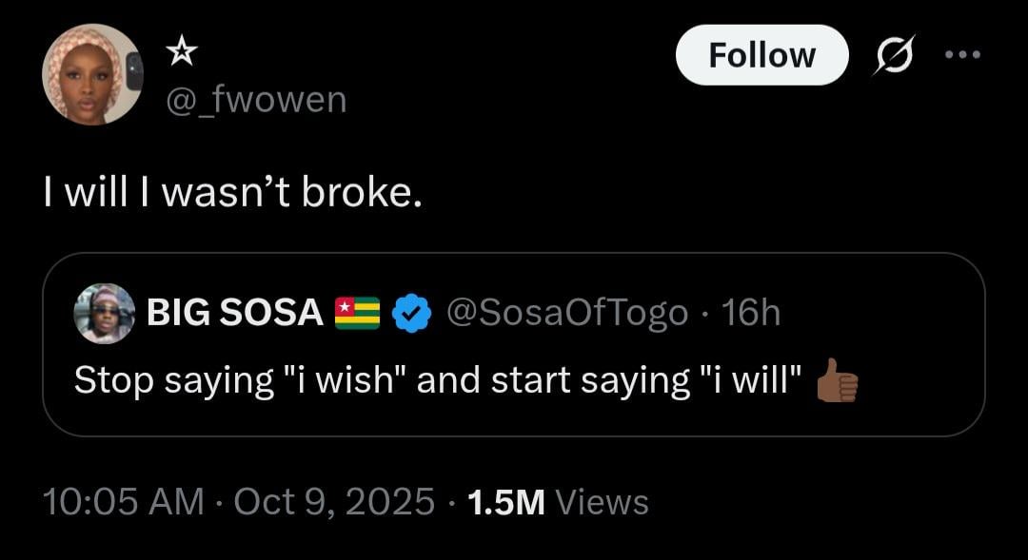Click the blue verified badge
The height and width of the screenshot is (560, 1028).
point(412,313)
